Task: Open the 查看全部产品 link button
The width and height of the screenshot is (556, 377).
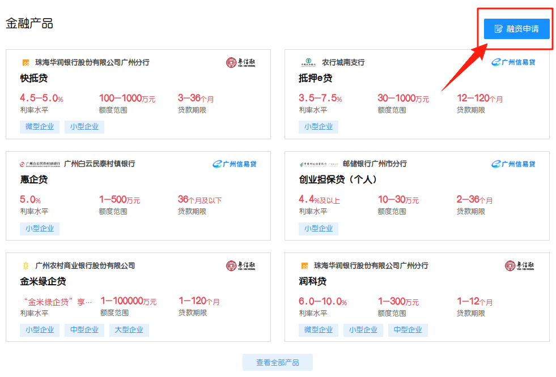Action: [278, 362]
